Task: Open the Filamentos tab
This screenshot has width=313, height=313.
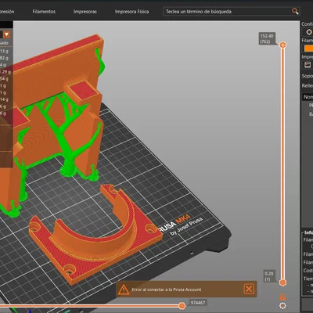Action: (x=44, y=12)
